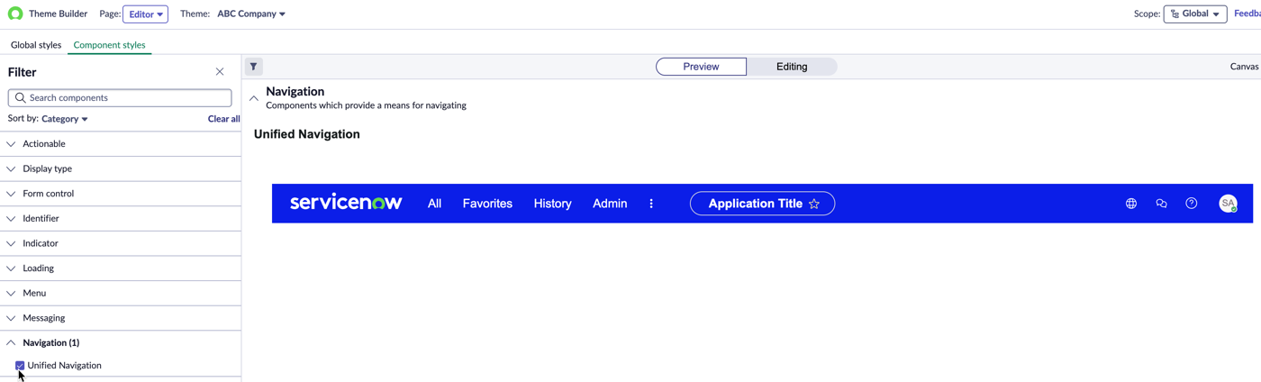The width and height of the screenshot is (1261, 382).
Task: Click into the Search components field
Action: 120,97
